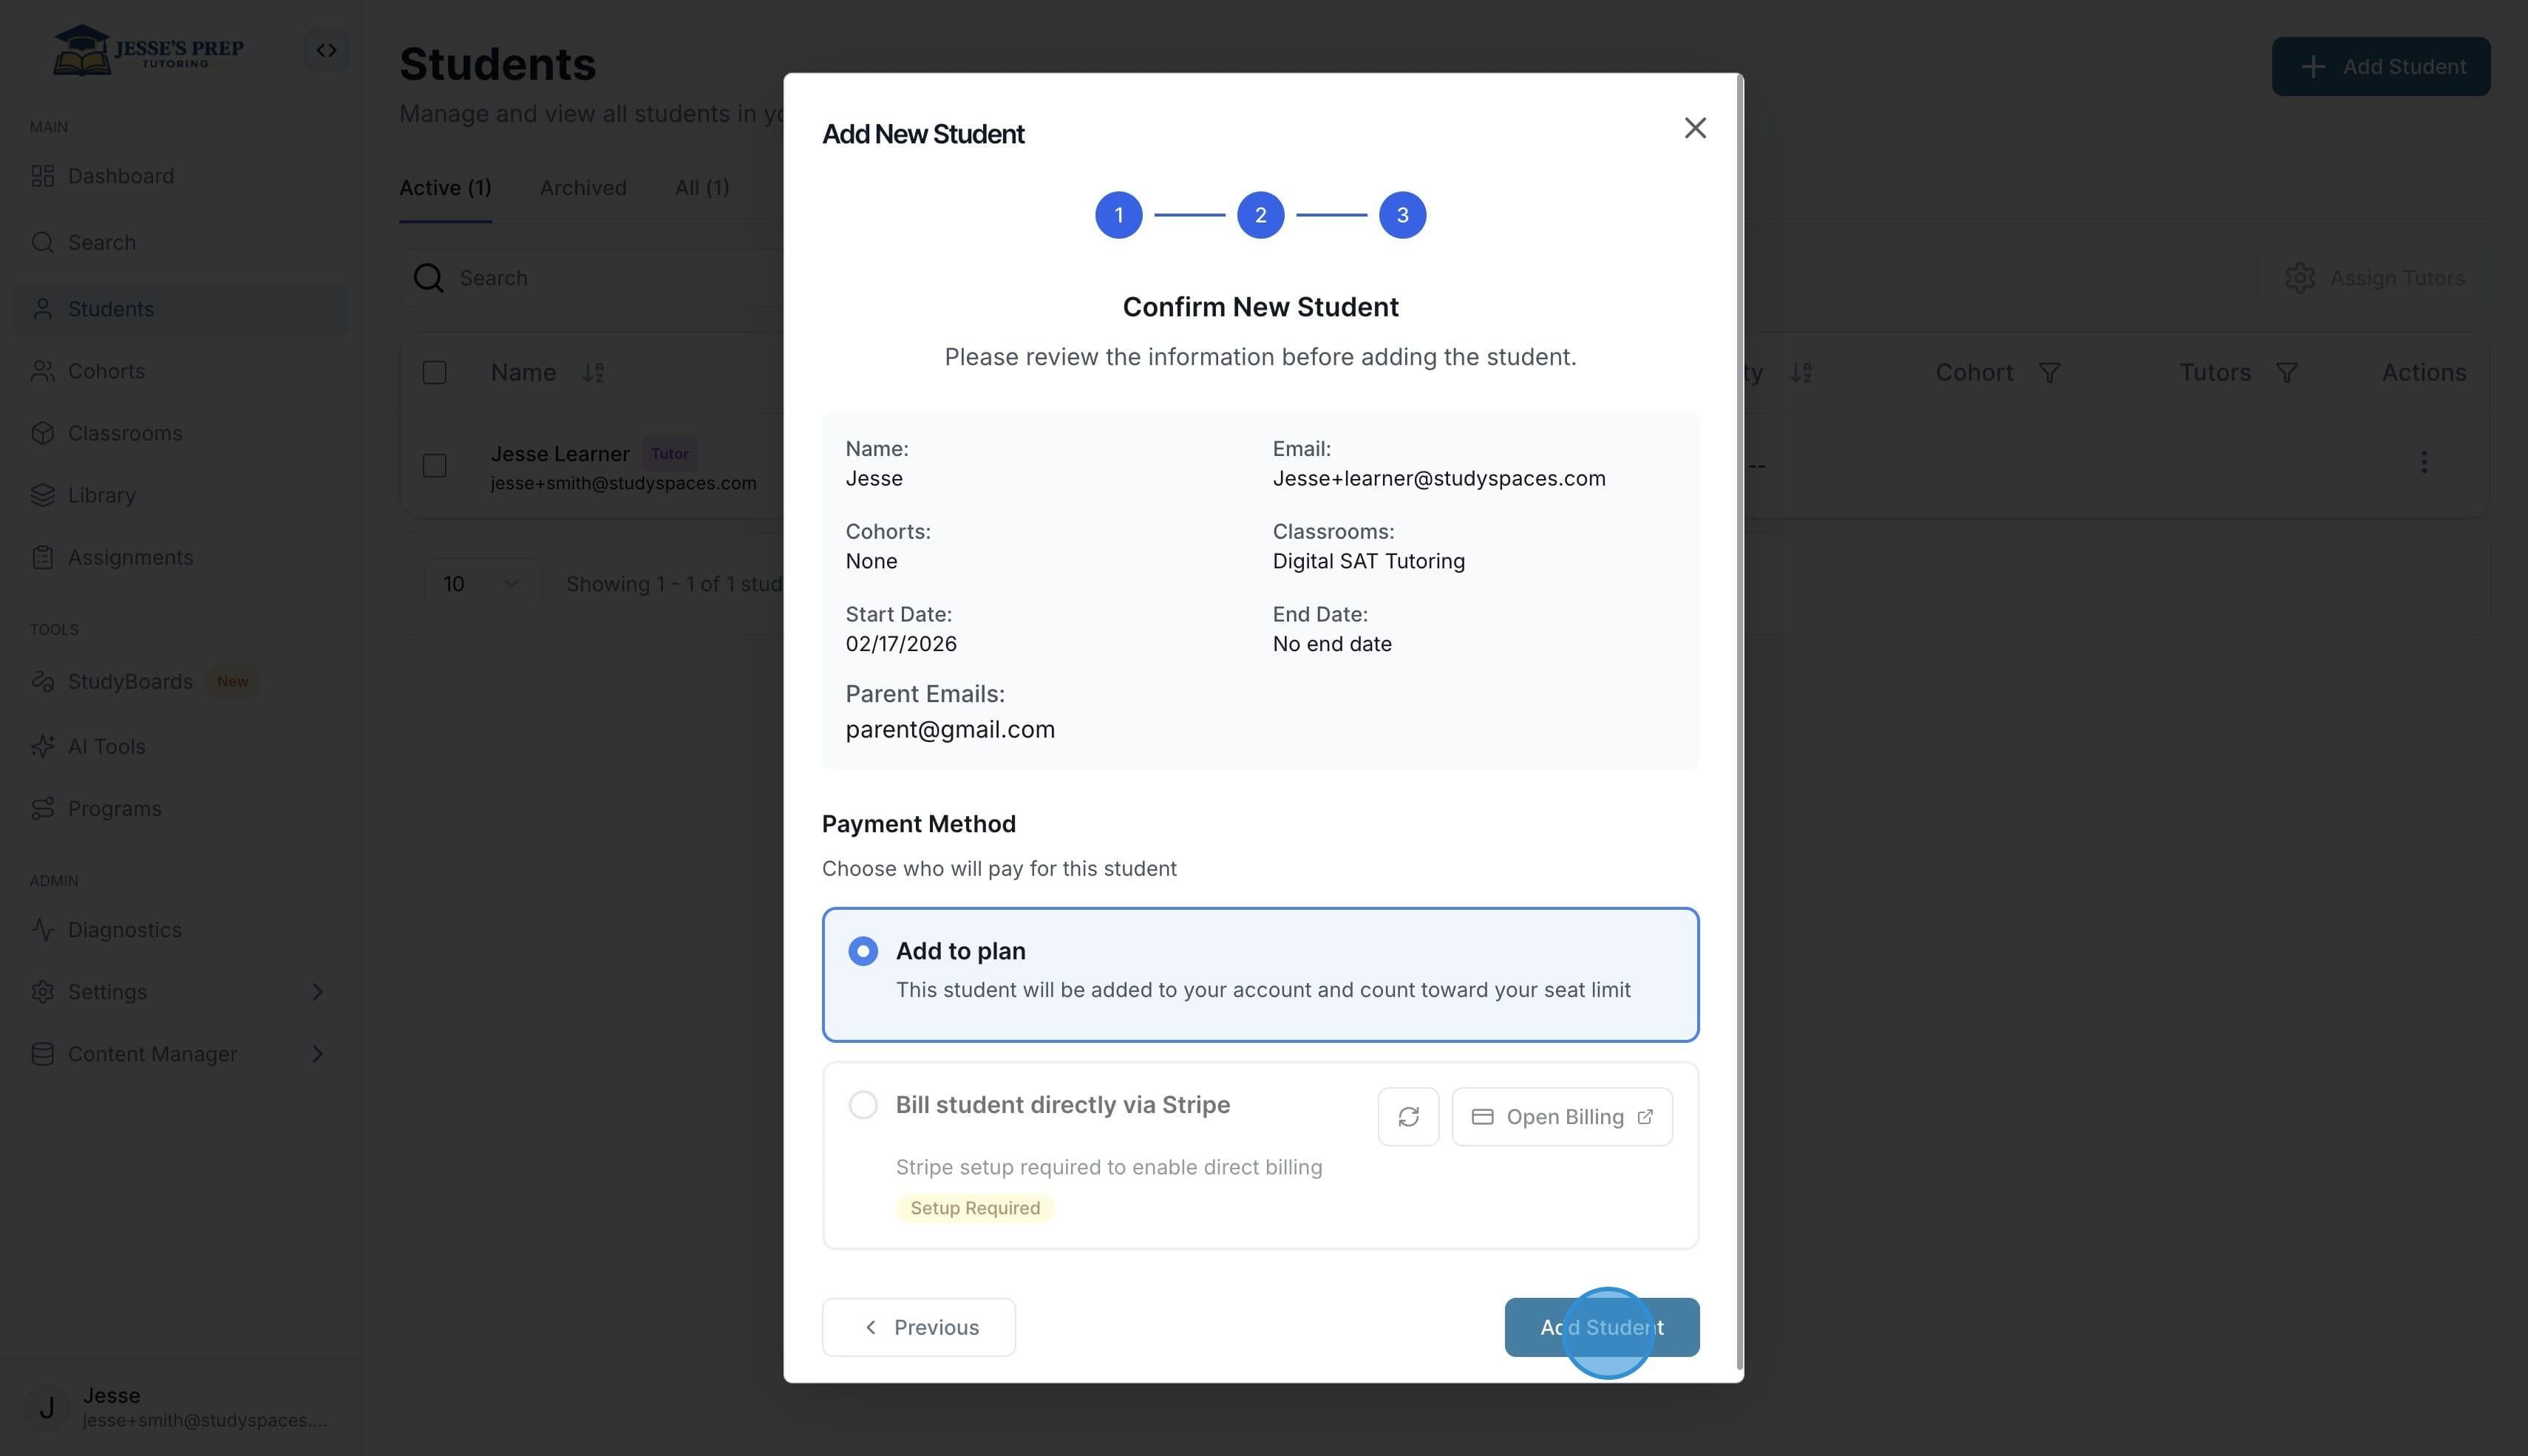This screenshot has width=2528, height=1456.
Task: Sort students by Name column
Action: (593, 373)
